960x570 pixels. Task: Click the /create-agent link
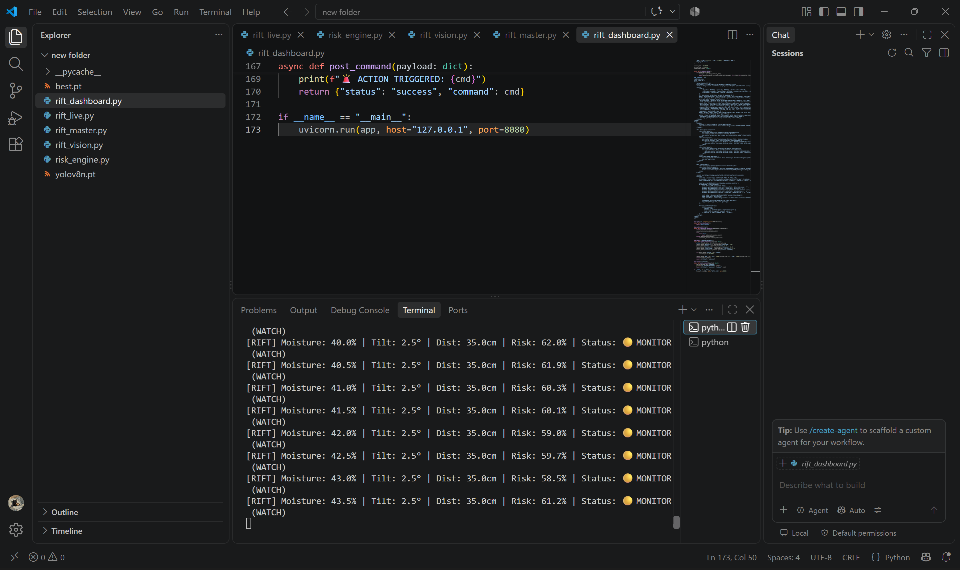[x=833, y=430]
